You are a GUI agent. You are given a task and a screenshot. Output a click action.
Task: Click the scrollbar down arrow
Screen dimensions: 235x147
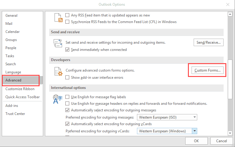230,133
